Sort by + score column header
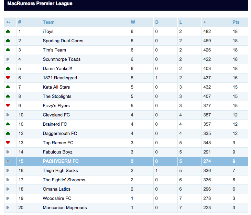Image resolution: width=251 pixels, height=215 pixels. [205, 22]
